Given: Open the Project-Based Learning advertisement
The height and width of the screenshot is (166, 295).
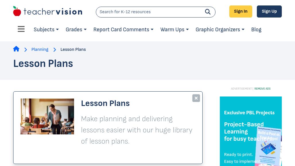Looking at the screenshot, I should point(251,131).
